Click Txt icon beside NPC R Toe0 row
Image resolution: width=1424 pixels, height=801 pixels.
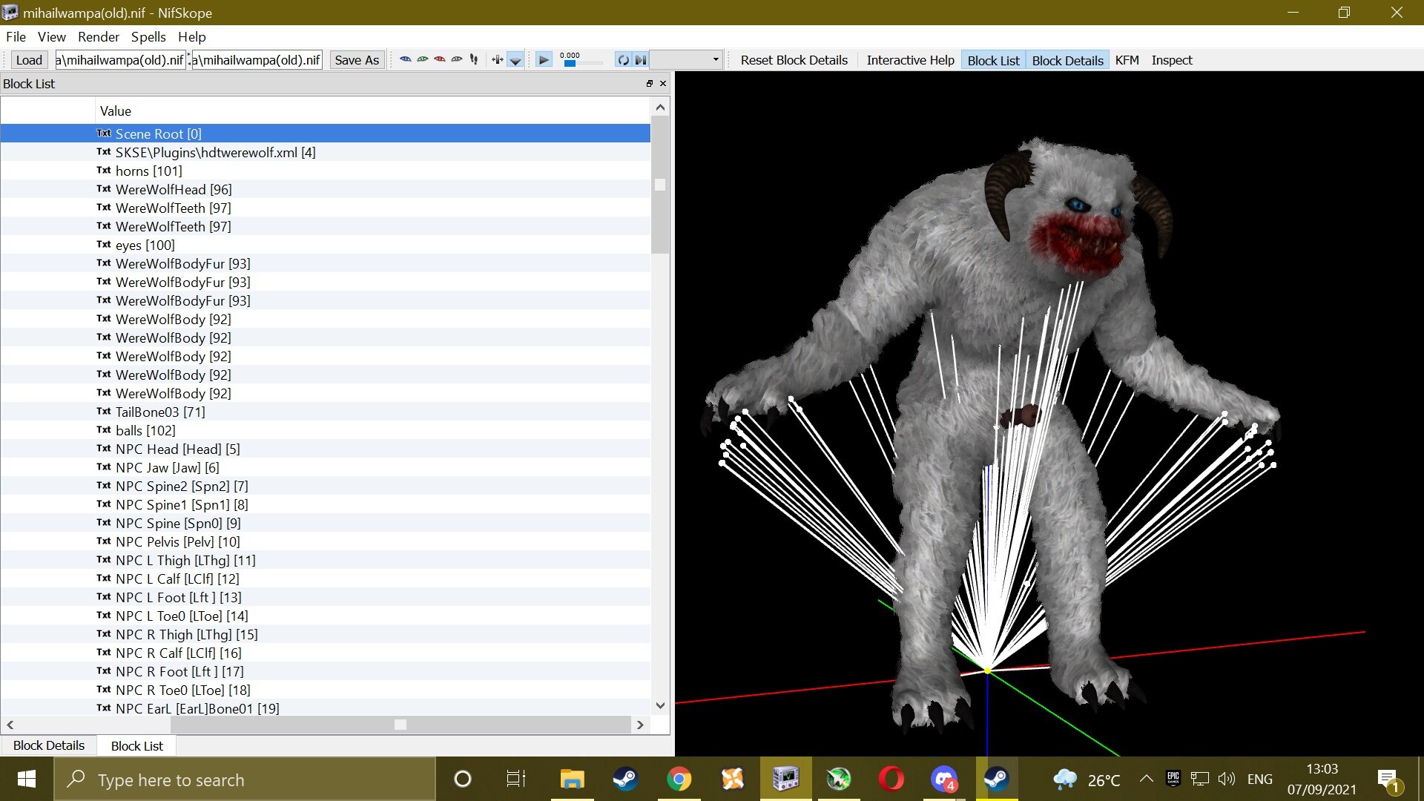[104, 690]
